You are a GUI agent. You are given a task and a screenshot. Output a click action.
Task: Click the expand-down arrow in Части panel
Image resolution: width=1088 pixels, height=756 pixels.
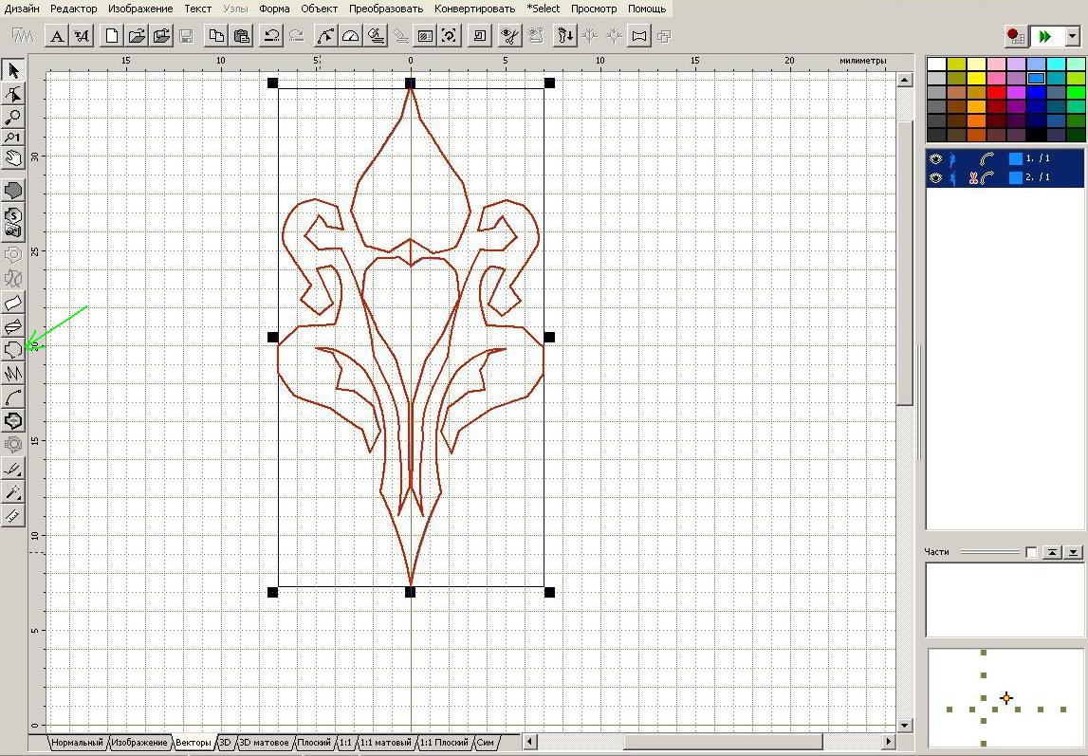point(1073,552)
